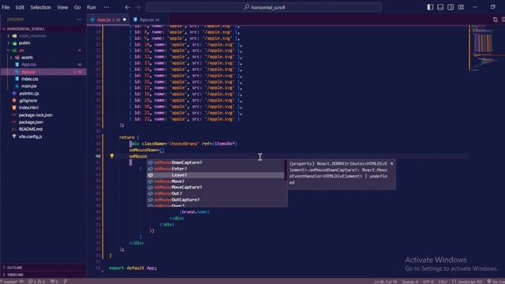Screen dimensions: 505x284
Task: Open the overflow menu ellipsis
Action: tap(107, 7)
